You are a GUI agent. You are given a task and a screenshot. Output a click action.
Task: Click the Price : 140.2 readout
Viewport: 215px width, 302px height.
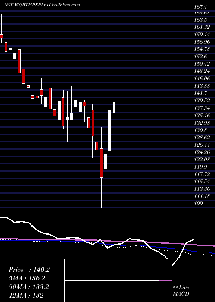pyautogui.click(x=29, y=270)
